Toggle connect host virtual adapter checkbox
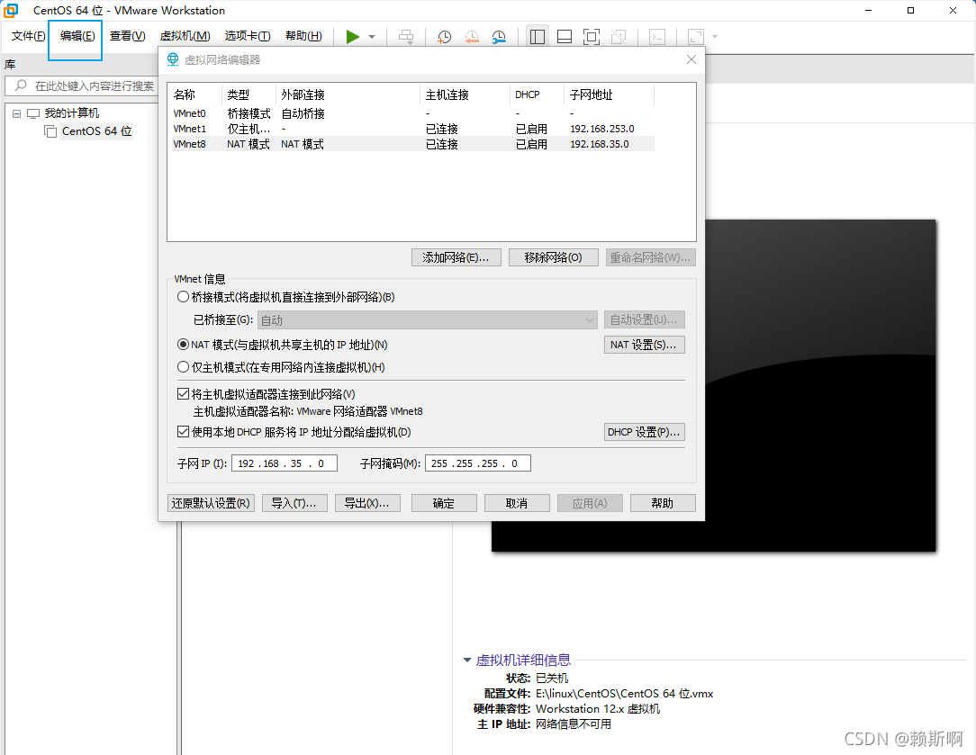Image resolution: width=976 pixels, height=755 pixels. [183, 393]
